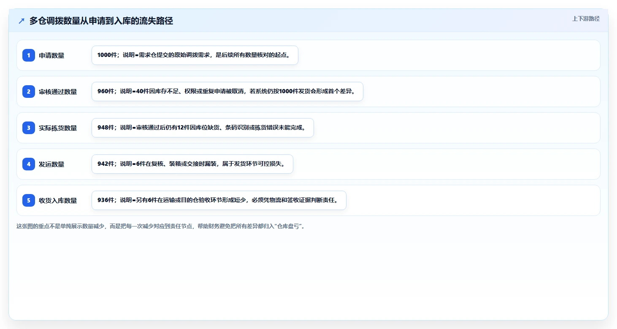
Task: Click the 948件 description box
Action: pyautogui.click(x=203, y=128)
